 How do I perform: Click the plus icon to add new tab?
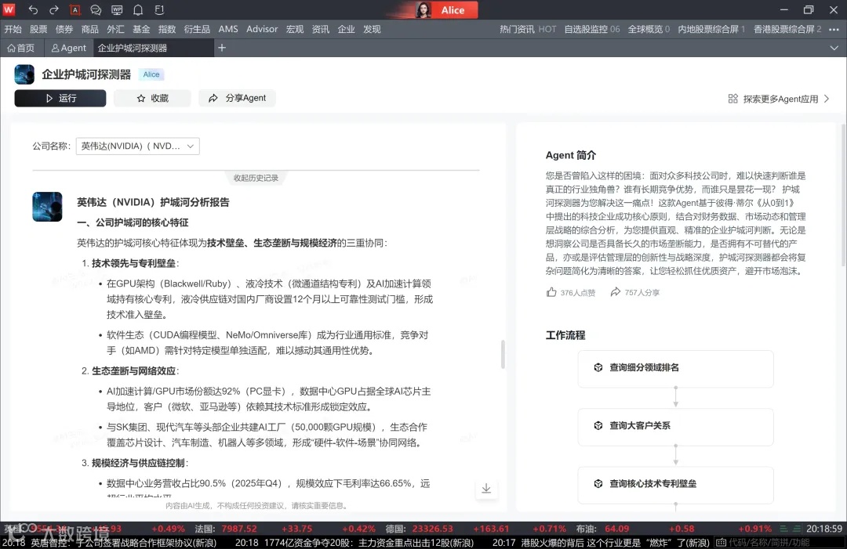point(221,48)
